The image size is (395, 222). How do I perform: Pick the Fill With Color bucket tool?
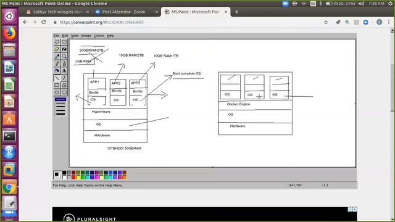click(x=64, y=49)
